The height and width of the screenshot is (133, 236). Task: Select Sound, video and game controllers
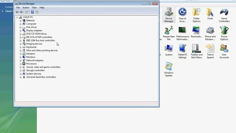(43, 67)
